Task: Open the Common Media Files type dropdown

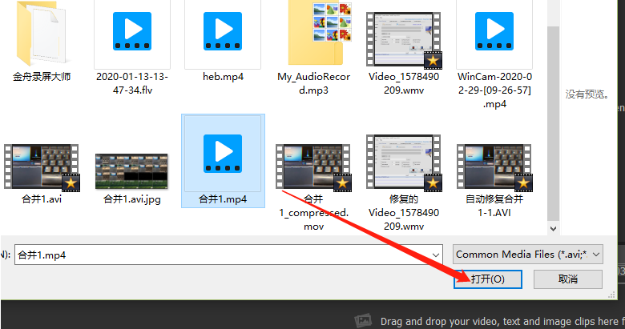Action: [x=528, y=254]
